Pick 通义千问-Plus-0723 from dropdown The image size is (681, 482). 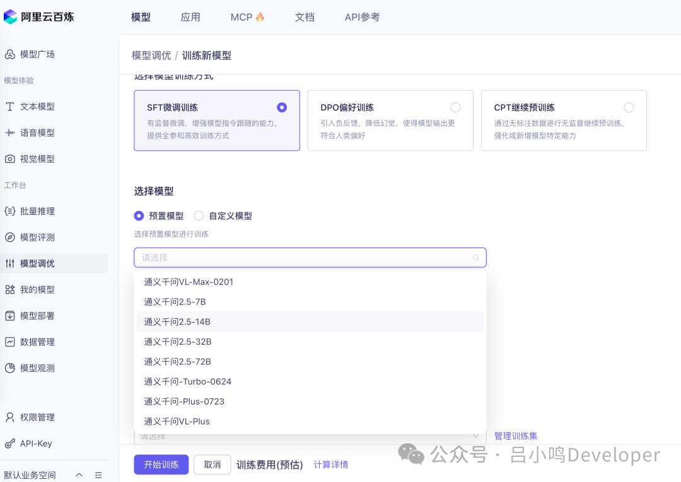click(x=310, y=402)
